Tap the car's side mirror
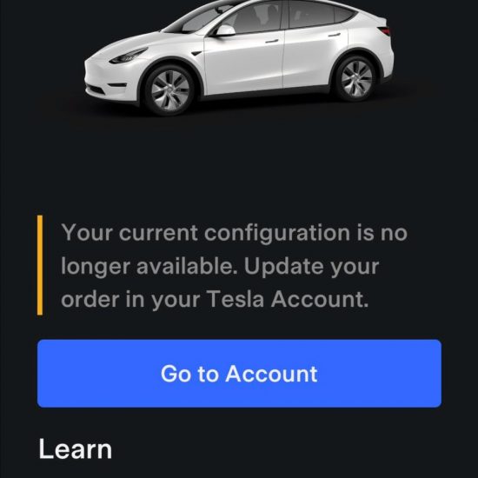Screen dimensions: 478x478 point(223,31)
